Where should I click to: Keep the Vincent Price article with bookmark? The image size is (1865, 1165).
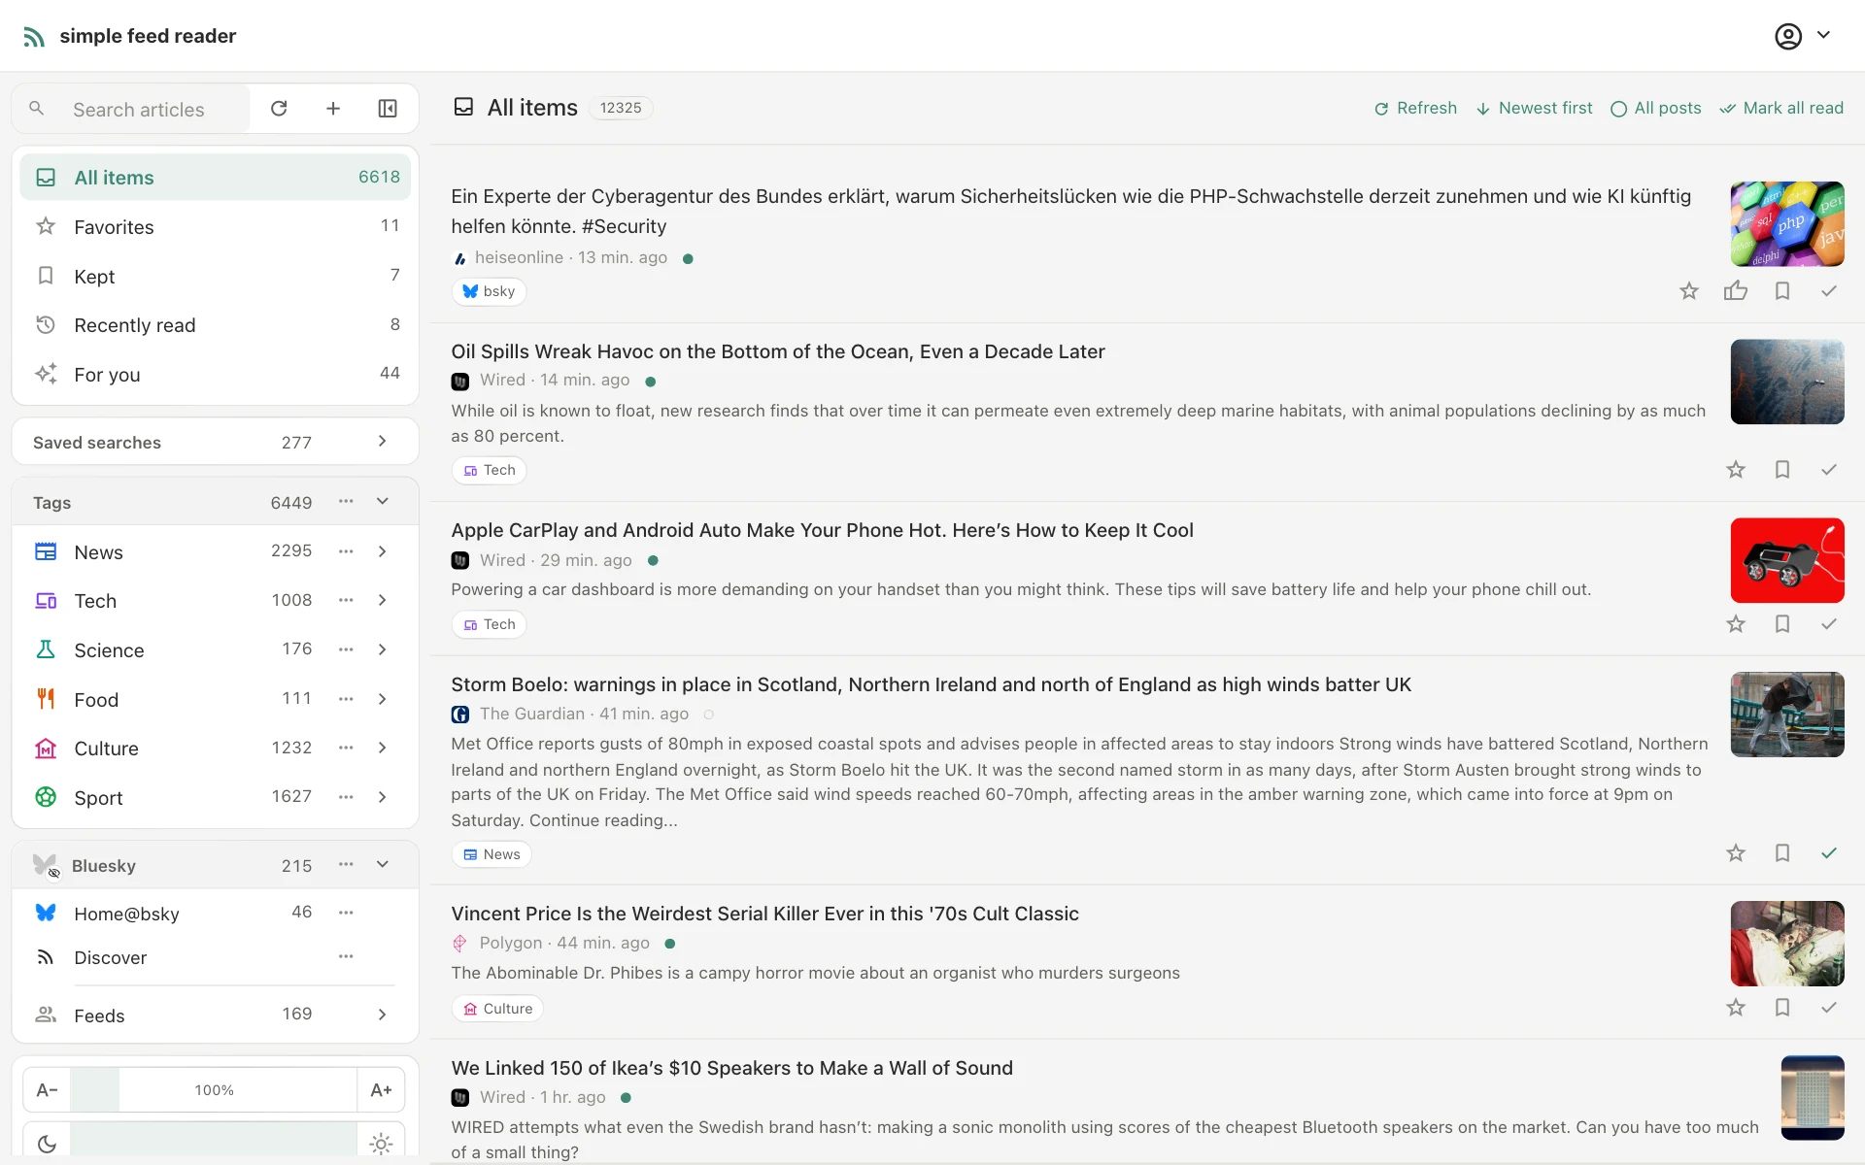1782,1008
